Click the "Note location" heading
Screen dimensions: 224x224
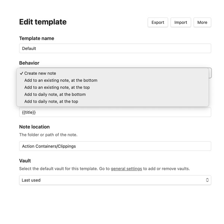pyautogui.click(x=34, y=127)
